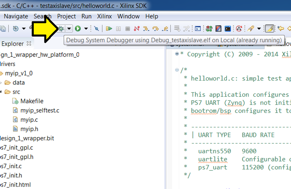
Task: Open dropdown arrow beside Search flashlight
Action: click(x=259, y=29)
